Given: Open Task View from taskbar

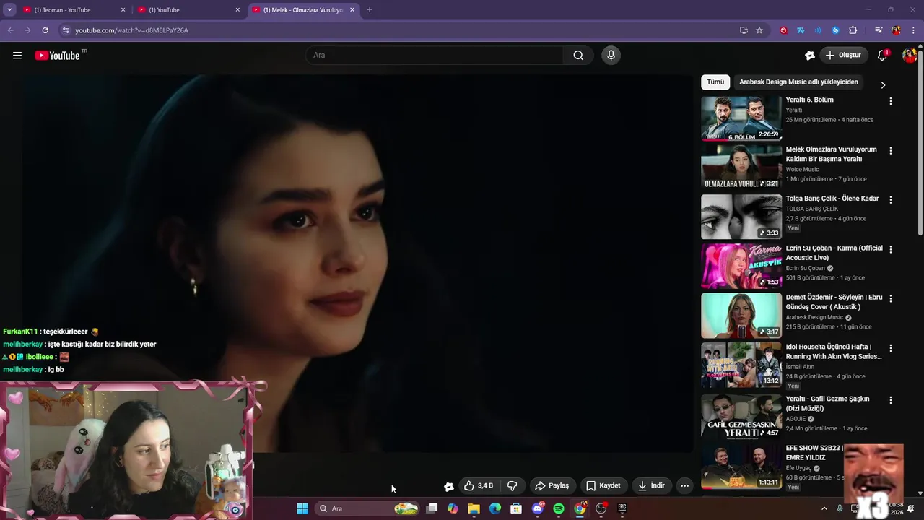Looking at the screenshot, I should tap(432, 508).
